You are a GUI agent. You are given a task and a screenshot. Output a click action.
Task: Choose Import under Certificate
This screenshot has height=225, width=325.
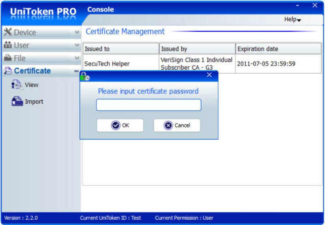click(27, 101)
